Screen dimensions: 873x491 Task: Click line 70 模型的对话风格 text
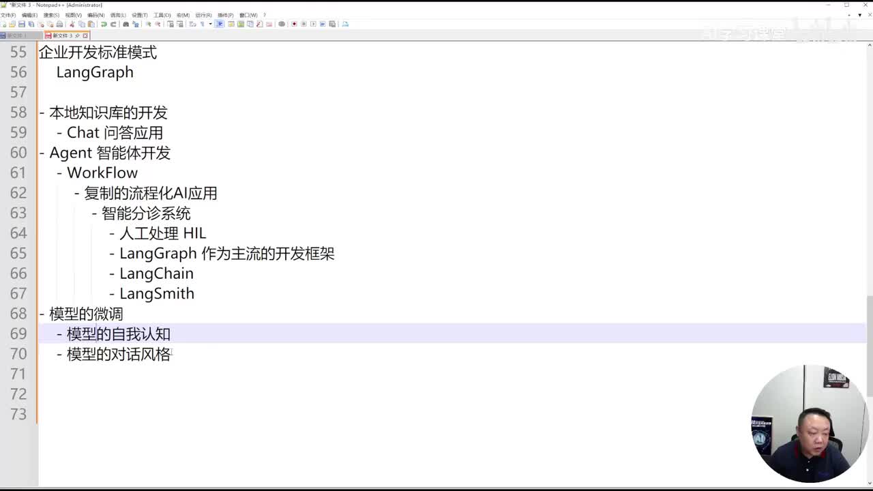pyautogui.click(x=119, y=354)
